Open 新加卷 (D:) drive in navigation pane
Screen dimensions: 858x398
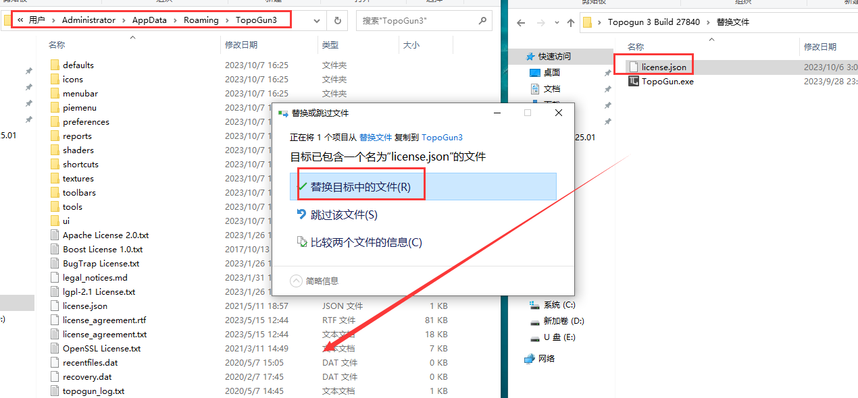point(563,321)
